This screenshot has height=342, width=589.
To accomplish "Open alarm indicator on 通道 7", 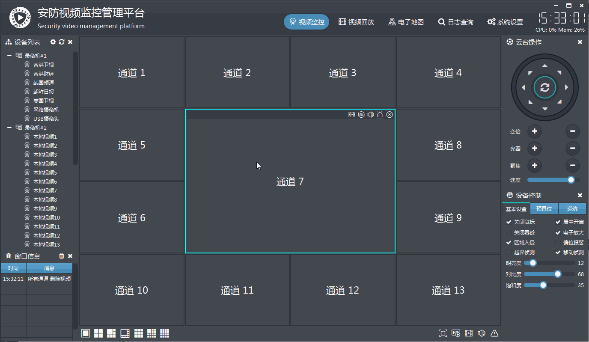I will [x=380, y=115].
